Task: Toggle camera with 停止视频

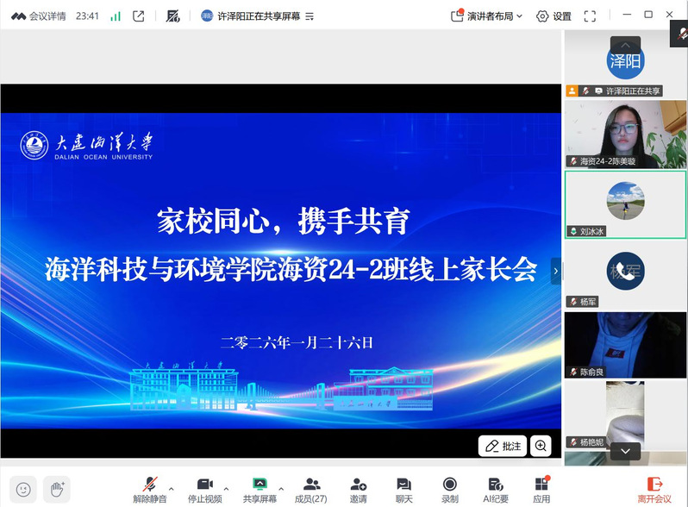Action: [x=205, y=489]
